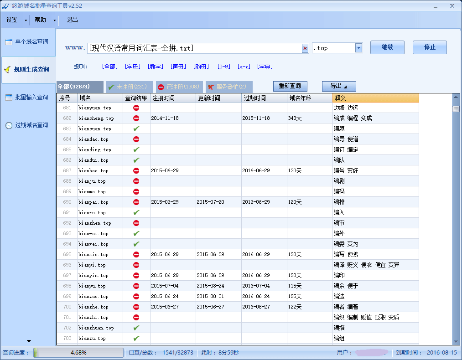The height and width of the screenshot is (360, 462).
Task: Click the vertical scrollbar down arrow
Action: pos(456,341)
